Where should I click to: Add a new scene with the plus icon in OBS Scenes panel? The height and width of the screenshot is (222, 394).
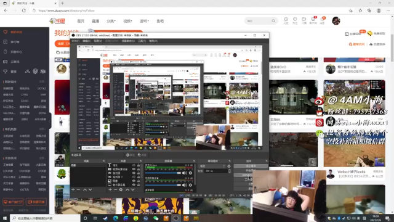coord(73,189)
